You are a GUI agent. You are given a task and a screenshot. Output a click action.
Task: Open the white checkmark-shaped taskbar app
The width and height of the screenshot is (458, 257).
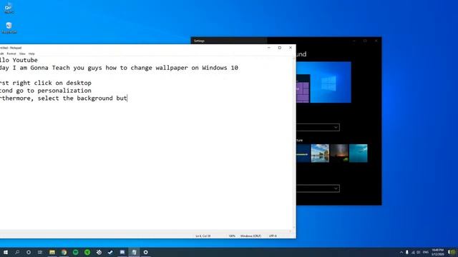coord(110,252)
